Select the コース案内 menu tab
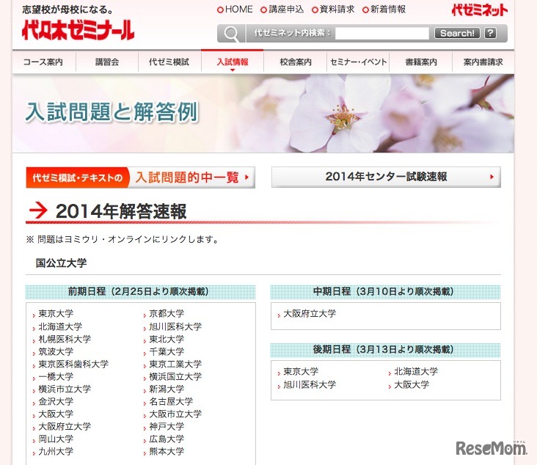Viewport: 537px width, 465px height. [43, 62]
